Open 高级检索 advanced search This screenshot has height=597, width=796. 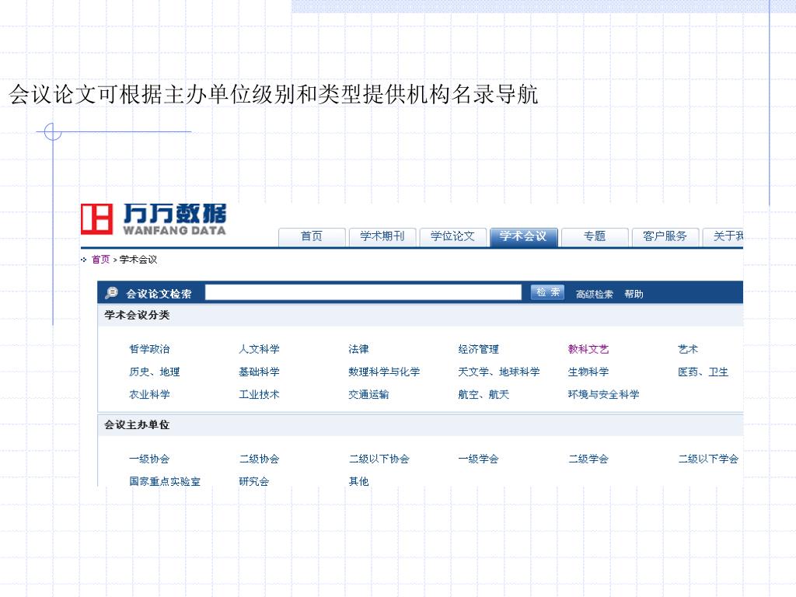(x=594, y=294)
